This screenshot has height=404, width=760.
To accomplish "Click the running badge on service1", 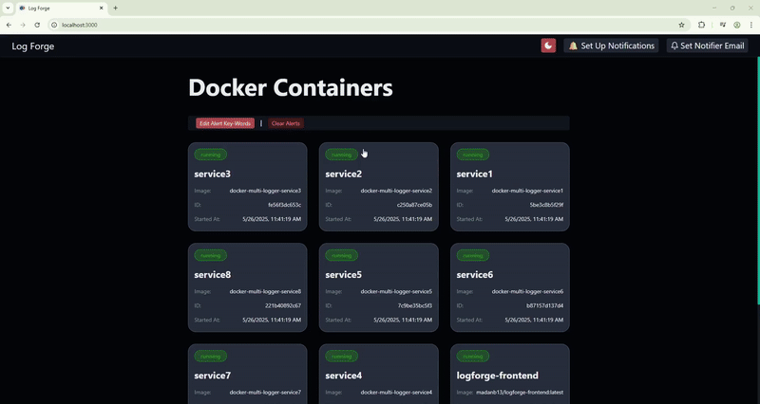I will 472,155.
